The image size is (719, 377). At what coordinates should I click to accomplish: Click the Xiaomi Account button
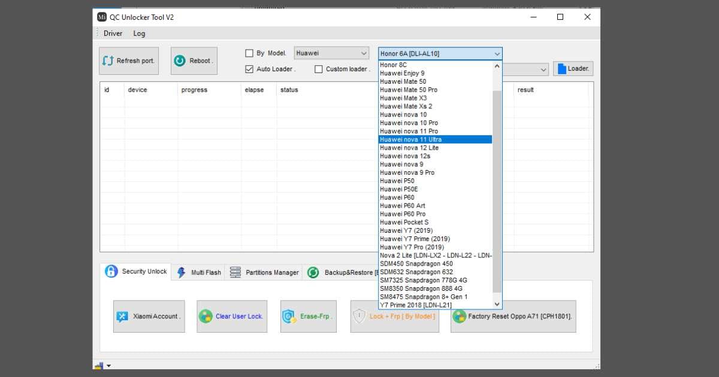point(149,317)
